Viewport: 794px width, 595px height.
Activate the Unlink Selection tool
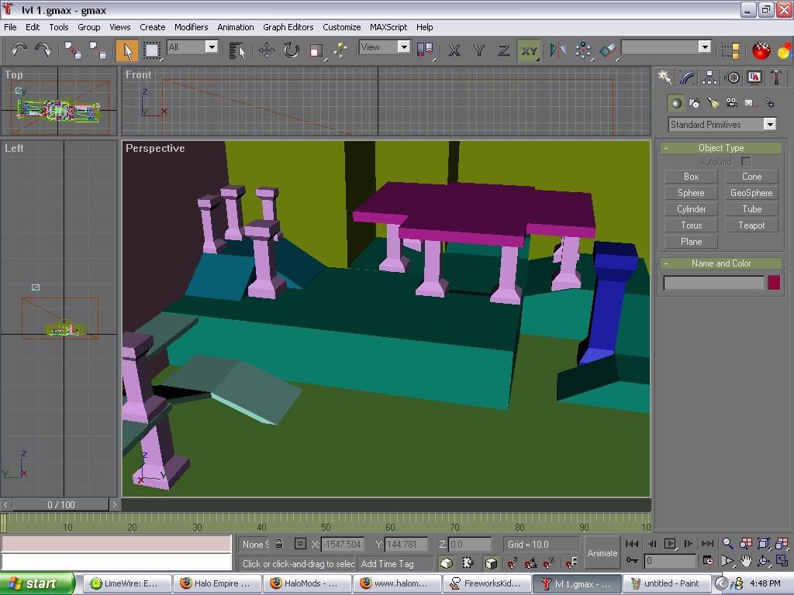pos(97,50)
